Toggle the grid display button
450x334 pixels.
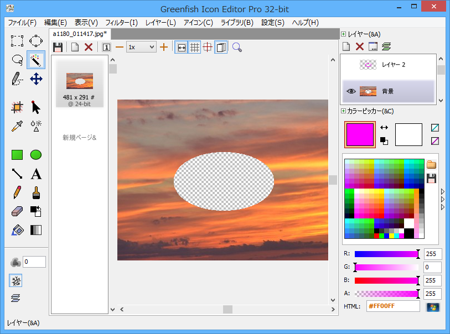coord(195,48)
